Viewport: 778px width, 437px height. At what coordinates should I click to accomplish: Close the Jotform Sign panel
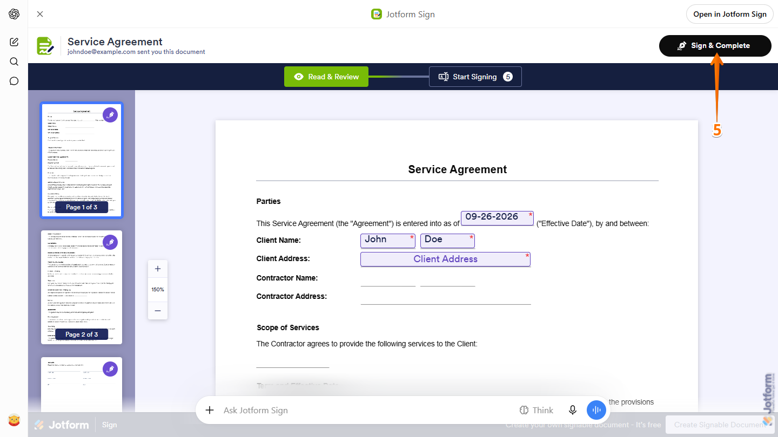pos(40,14)
